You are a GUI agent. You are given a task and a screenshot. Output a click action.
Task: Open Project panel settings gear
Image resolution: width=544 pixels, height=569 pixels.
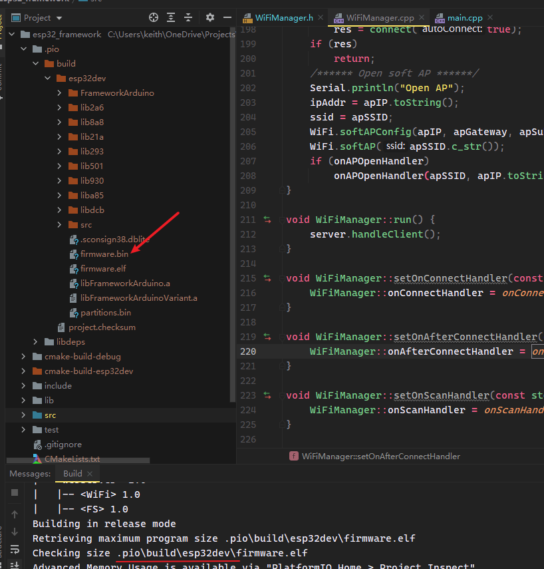(210, 17)
